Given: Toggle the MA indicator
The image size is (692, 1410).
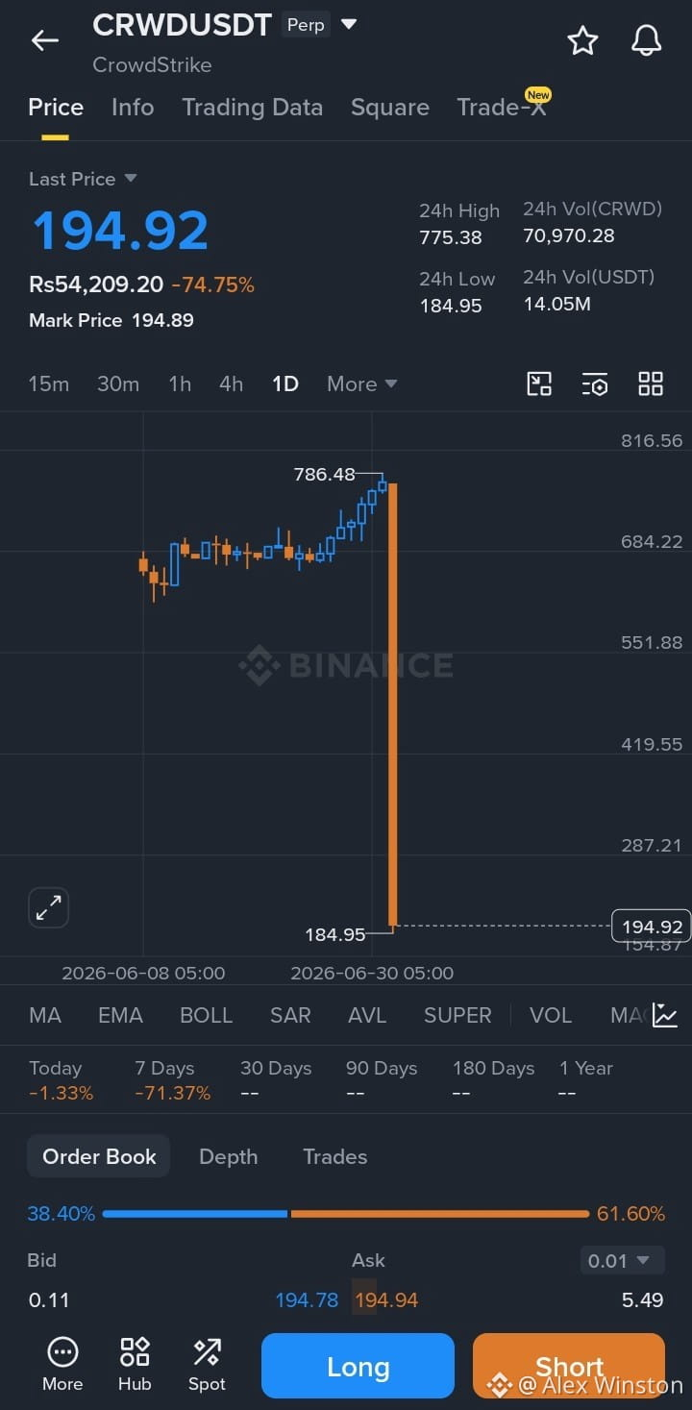Looking at the screenshot, I should coord(45,1015).
